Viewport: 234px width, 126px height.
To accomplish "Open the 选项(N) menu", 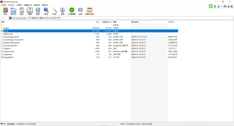I will [37, 5].
